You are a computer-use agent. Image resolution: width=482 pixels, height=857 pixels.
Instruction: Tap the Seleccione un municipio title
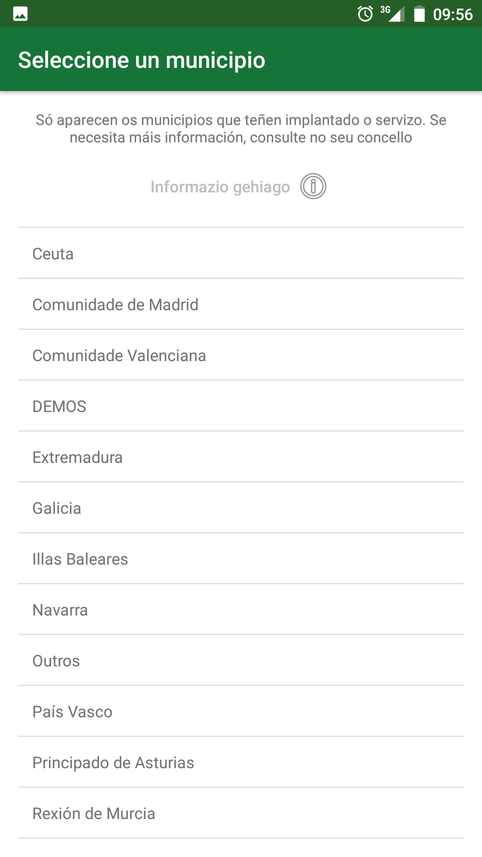pyautogui.click(x=141, y=60)
